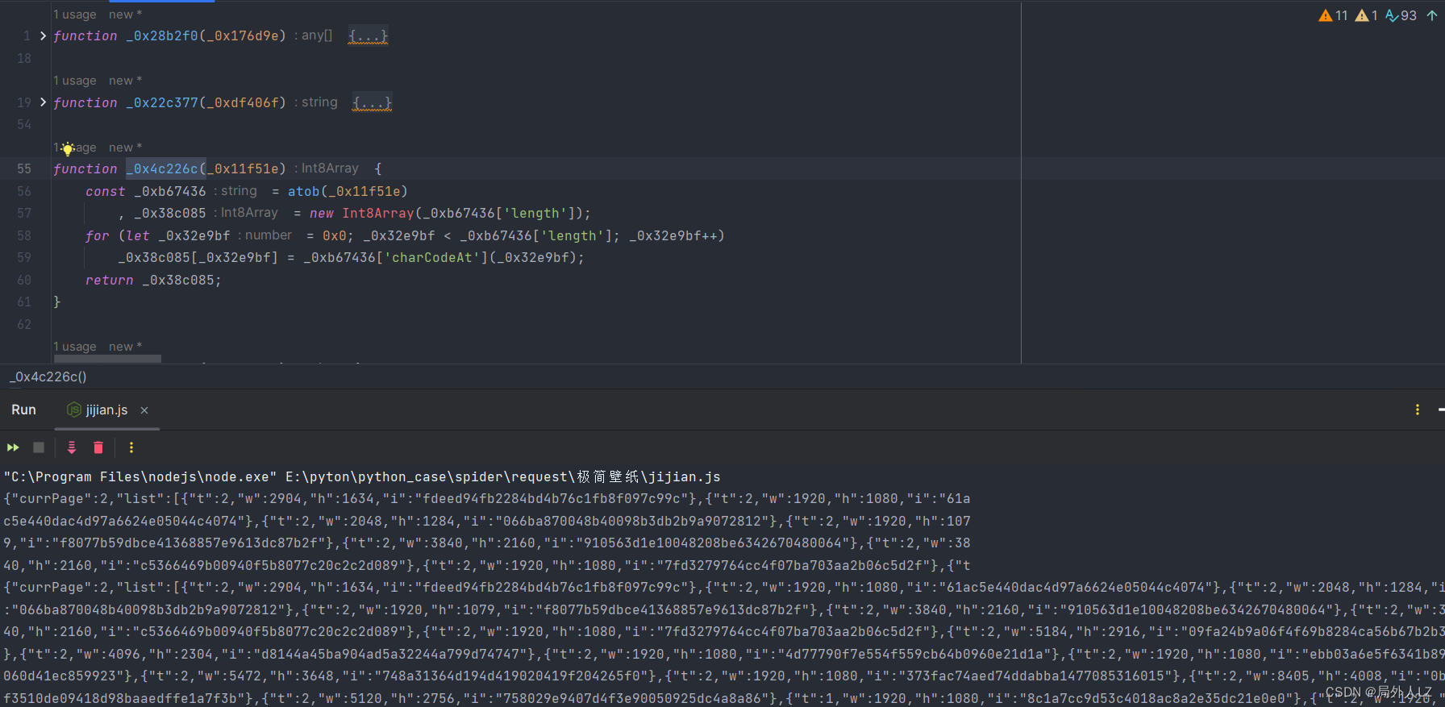Open the 93 typos indicator

tap(1401, 15)
